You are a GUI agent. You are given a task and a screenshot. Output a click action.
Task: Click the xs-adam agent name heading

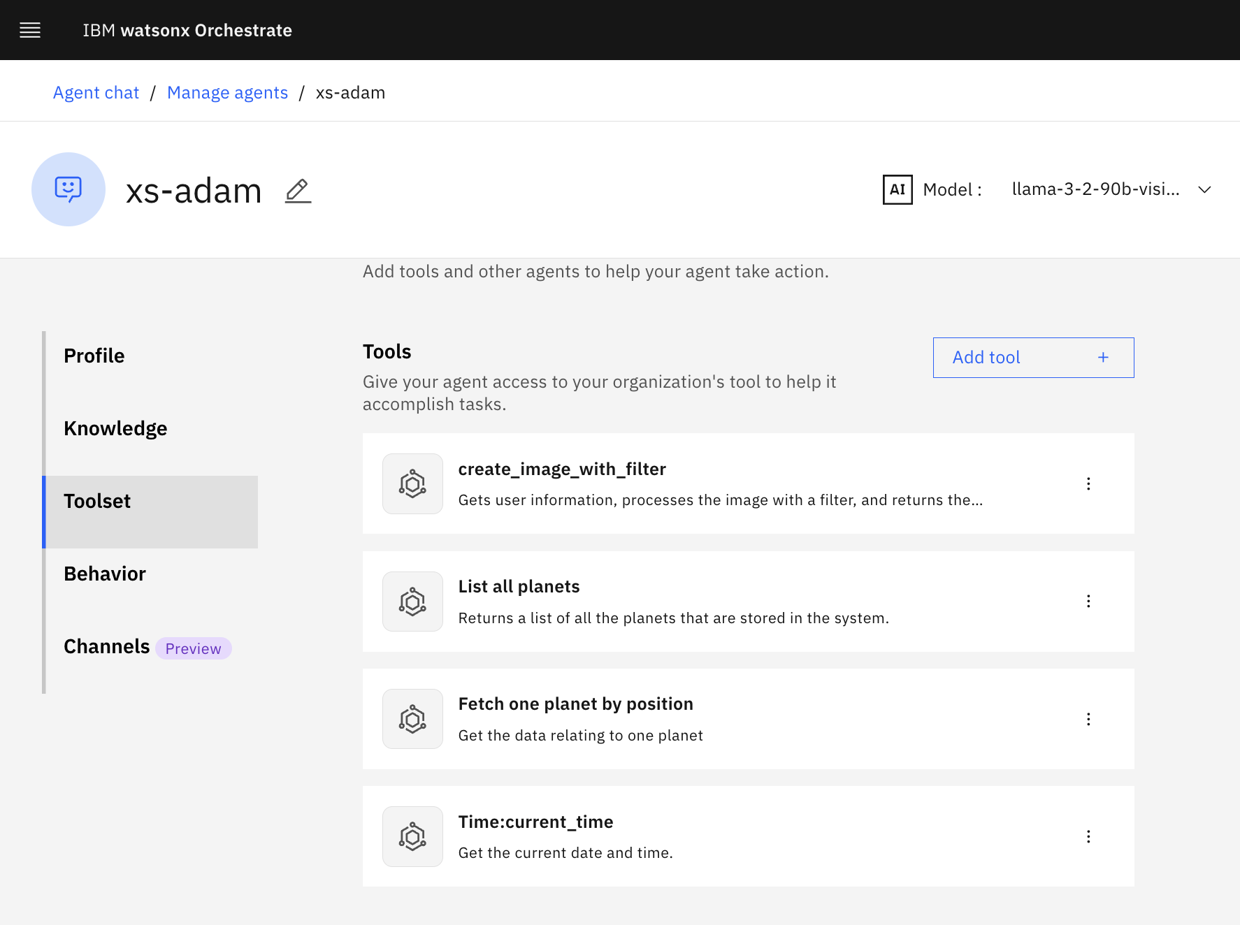(x=194, y=191)
